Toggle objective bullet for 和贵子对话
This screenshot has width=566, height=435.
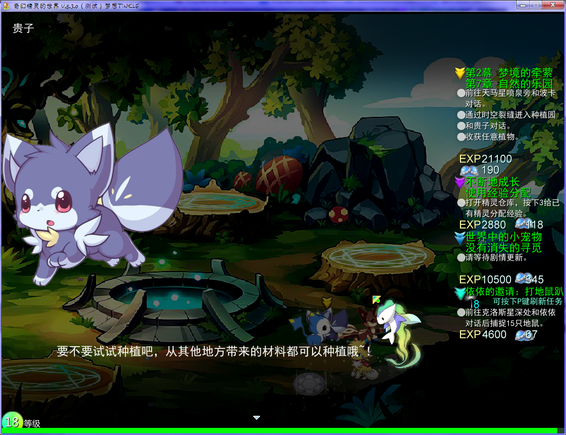coord(461,126)
